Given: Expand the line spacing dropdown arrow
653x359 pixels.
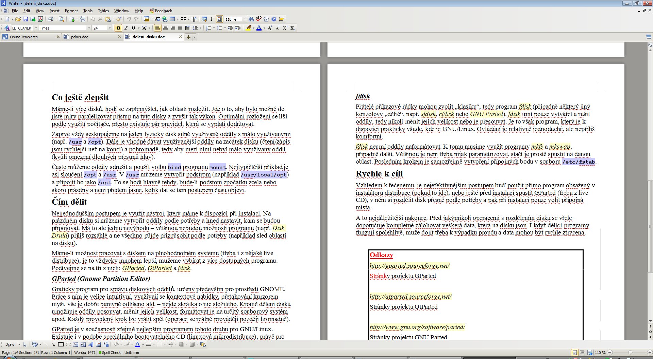Looking at the screenshot, I should [x=200, y=28].
